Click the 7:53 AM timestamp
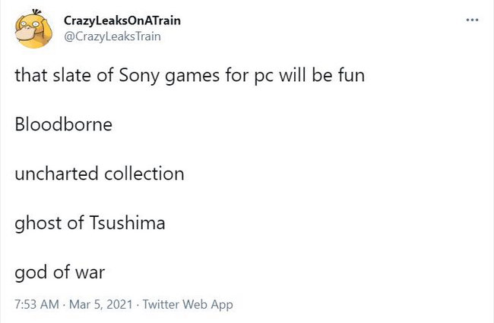Viewport: 494px width, 323px height. tap(37, 305)
